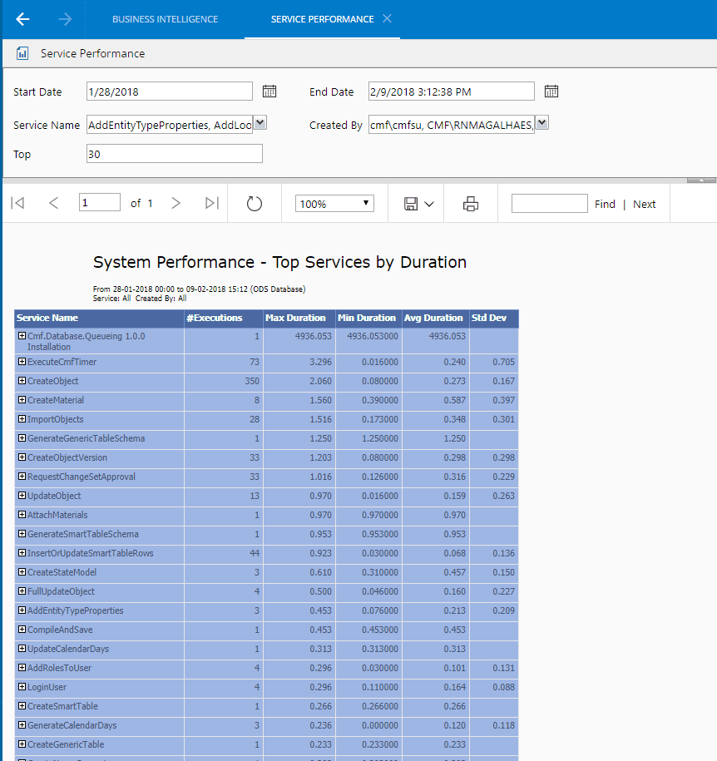
Task: Click the Next search link
Action: [x=644, y=204]
